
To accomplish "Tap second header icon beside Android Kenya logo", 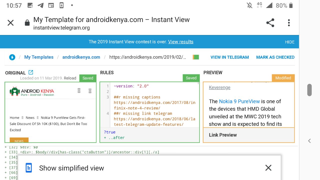I will click(x=90, y=91).
